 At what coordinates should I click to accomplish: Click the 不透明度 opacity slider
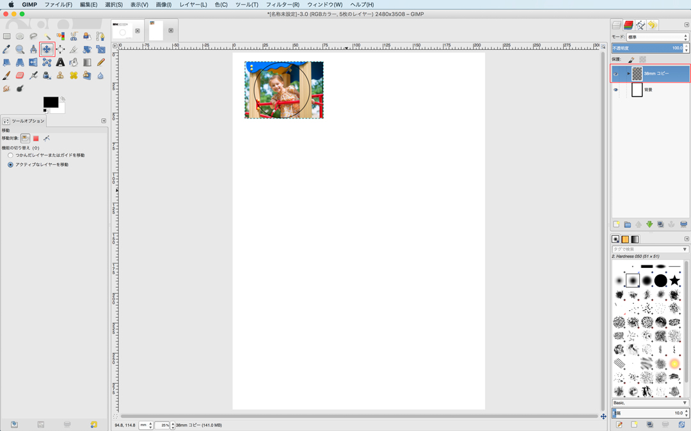click(x=646, y=48)
